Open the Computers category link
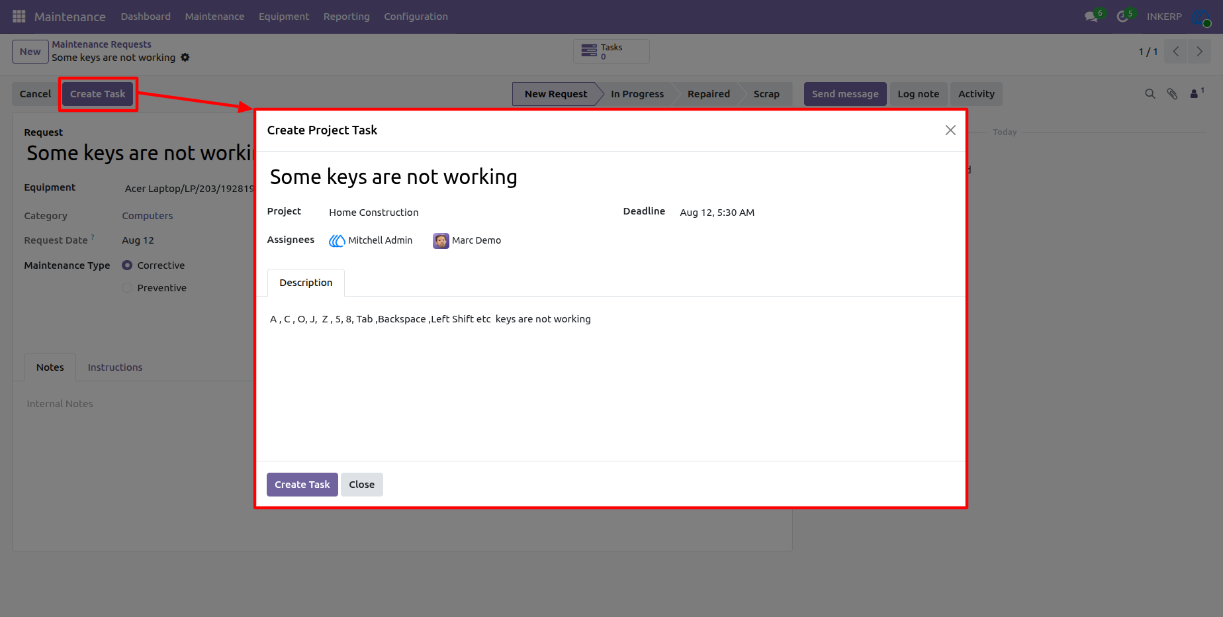This screenshot has height=617, width=1223. click(148, 216)
